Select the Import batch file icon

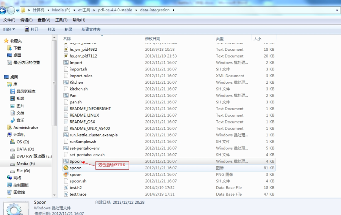click(x=66, y=62)
